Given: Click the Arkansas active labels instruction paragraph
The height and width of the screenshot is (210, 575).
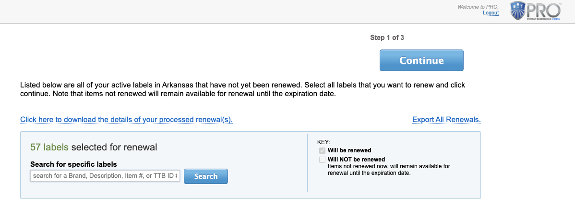Looking at the screenshot, I should (242, 89).
